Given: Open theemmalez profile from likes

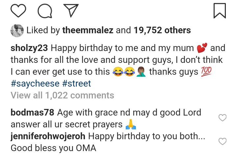Looking at the screenshot, I should point(88,31).
